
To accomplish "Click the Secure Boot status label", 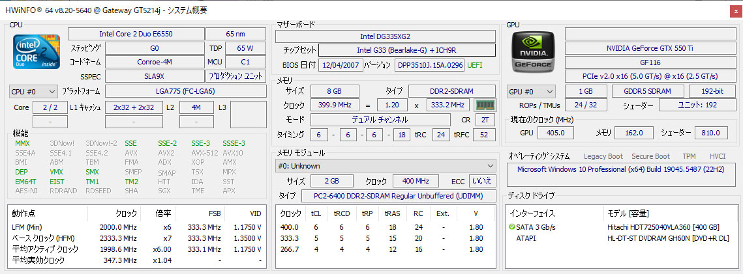I will coord(650,156).
